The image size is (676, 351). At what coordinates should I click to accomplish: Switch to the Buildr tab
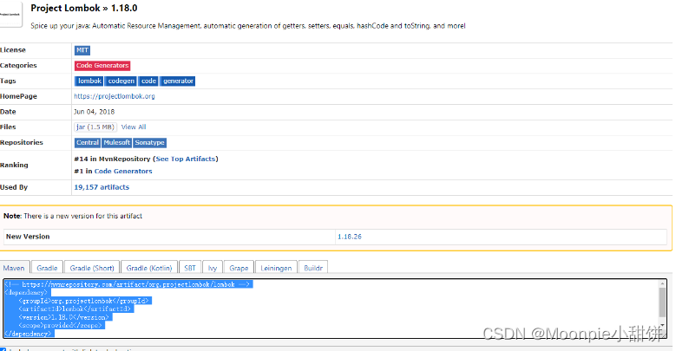[x=313, y=268]
